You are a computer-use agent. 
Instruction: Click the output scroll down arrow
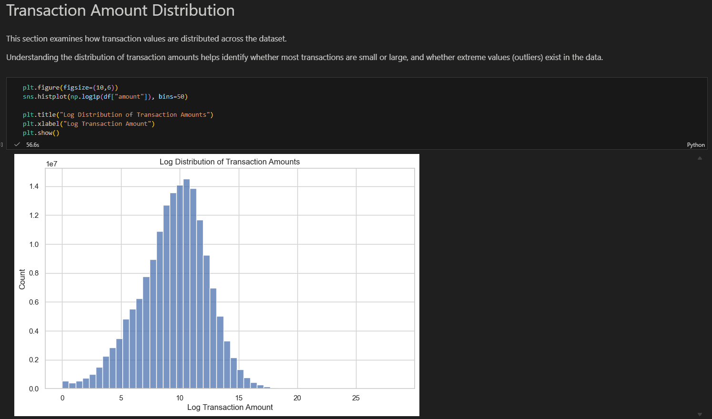(x=700, y=414)
